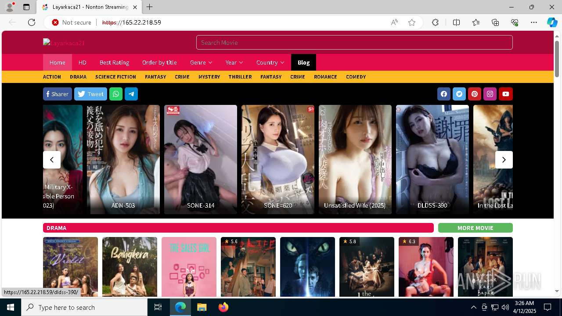Click the Not secure warning indicator
The image size is (562, 316).
[x=72, y=22]
